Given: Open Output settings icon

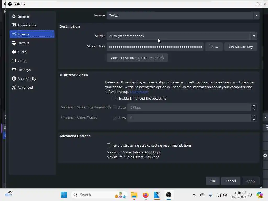Looking at the screenshot, I should 14,43.
